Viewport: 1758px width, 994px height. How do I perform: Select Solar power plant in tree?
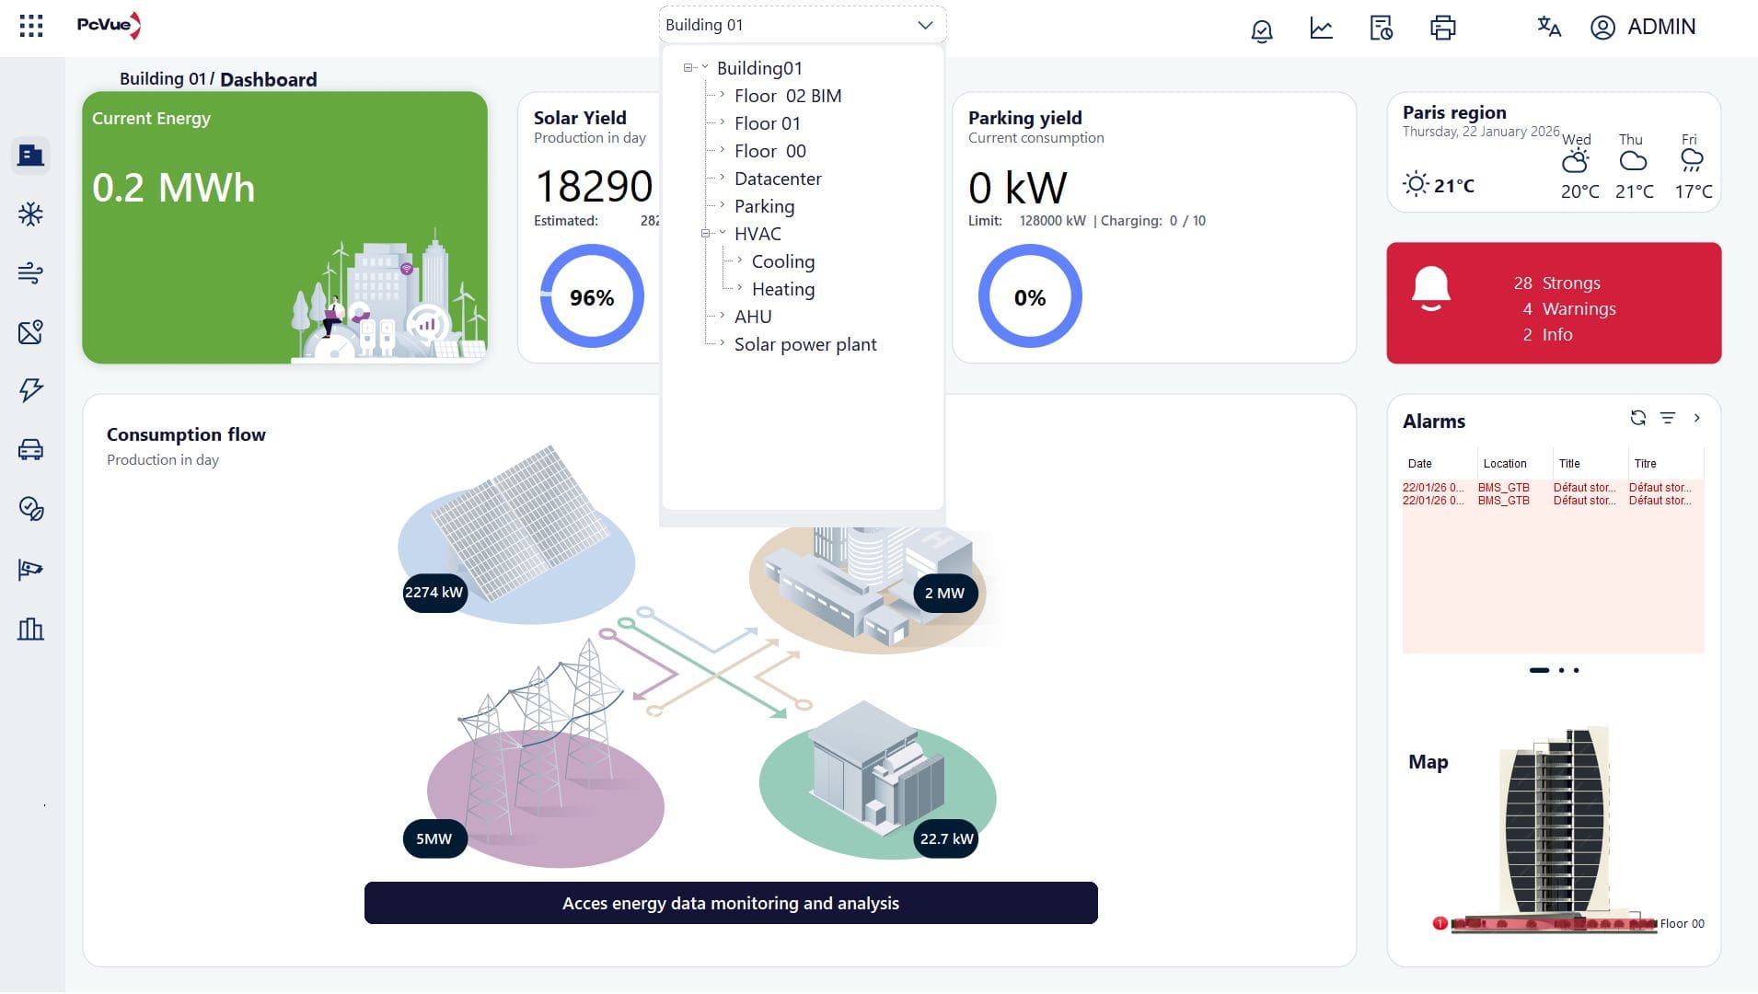pos(804,344)
